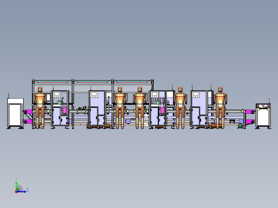The image size is (278, 208).
Task: Click the HMI screen on first station cabinet
Action: point(57,94)
